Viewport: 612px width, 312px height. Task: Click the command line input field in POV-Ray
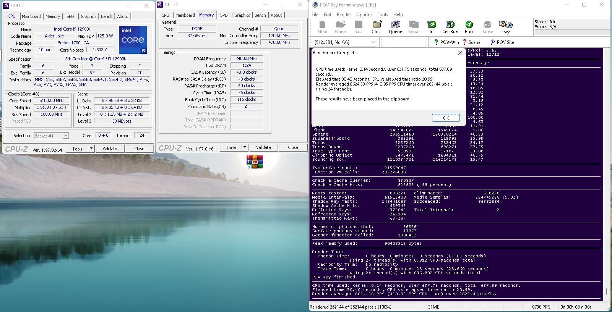pos(404,42)
